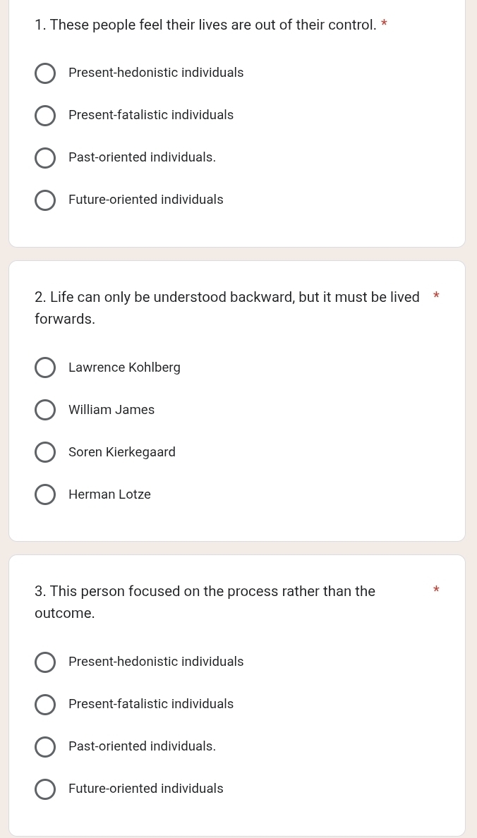
Task: Pick Past-oriented individuals under question 3
Action: click(x=45, y=746)
